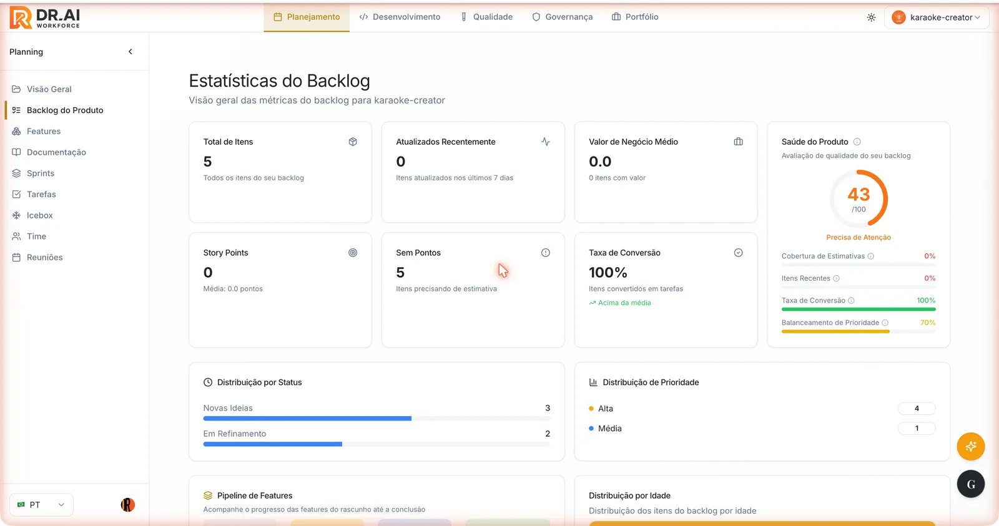The width and height of the screenshot is (999, 526).
Task: Click the "Média: 0.0 pontos" text
Action: point(233,289)
